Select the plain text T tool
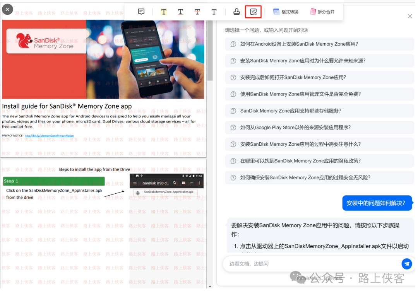The image size is (418, 295). pyautogui.click(x=214, y=12)
